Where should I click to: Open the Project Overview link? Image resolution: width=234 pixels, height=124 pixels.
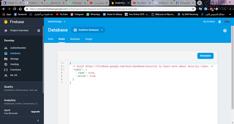19,30
